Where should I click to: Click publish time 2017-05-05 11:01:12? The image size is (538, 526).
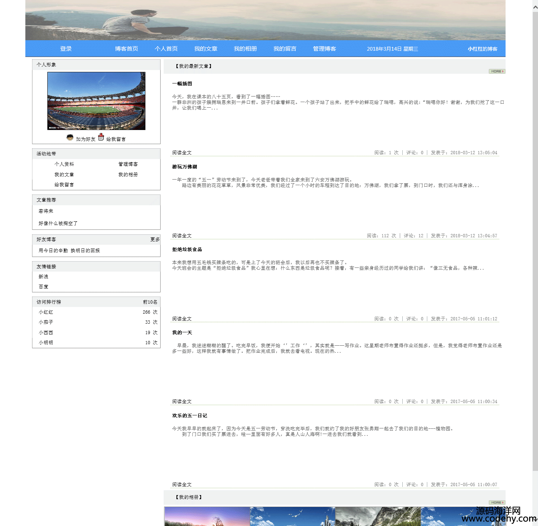pos(474,319)
